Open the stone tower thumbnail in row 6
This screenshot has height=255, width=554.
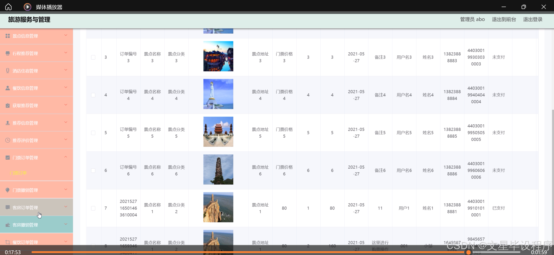218,170
